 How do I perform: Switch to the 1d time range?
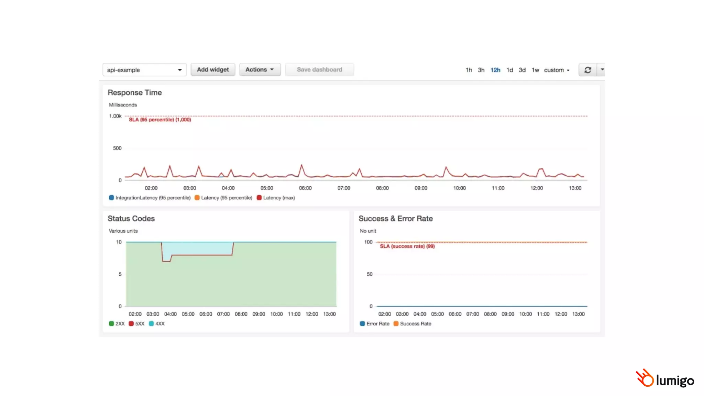(509, 70)
